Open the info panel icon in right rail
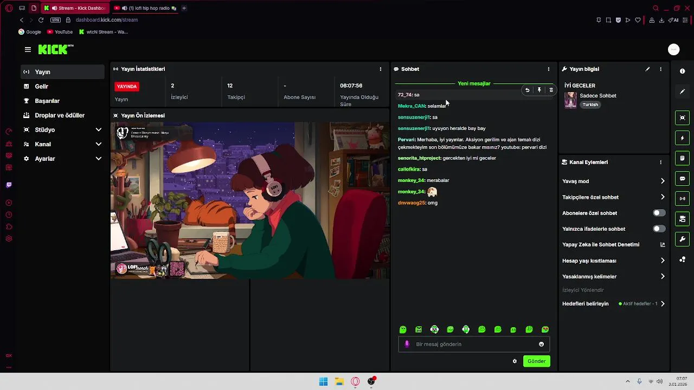This screenshot has height=390, width=694. 682,71
